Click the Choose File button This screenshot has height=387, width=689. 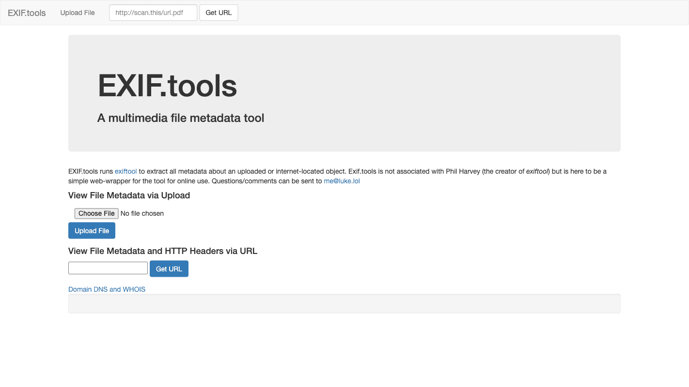point(96,213)
